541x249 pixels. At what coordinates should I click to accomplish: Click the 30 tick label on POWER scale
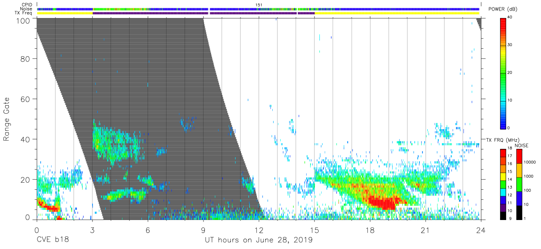tap(511, 45)
